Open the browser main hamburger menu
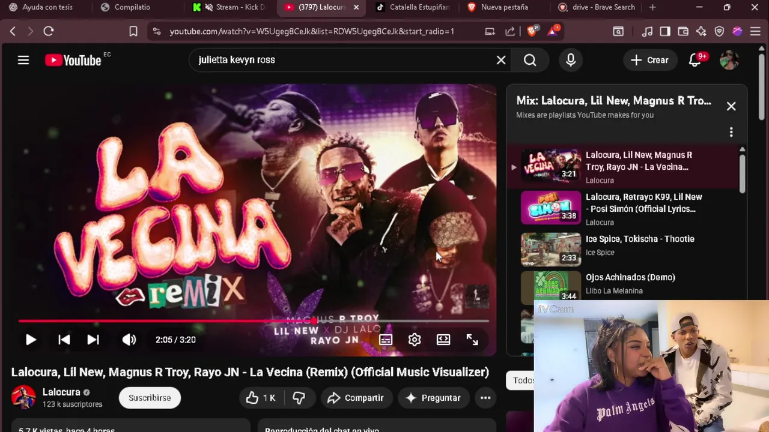 pos(755,31)
